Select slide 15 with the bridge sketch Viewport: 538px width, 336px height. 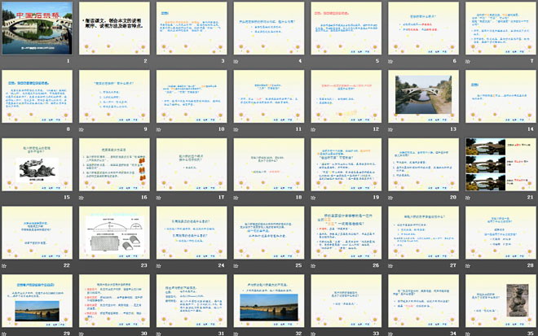[36, 164]
